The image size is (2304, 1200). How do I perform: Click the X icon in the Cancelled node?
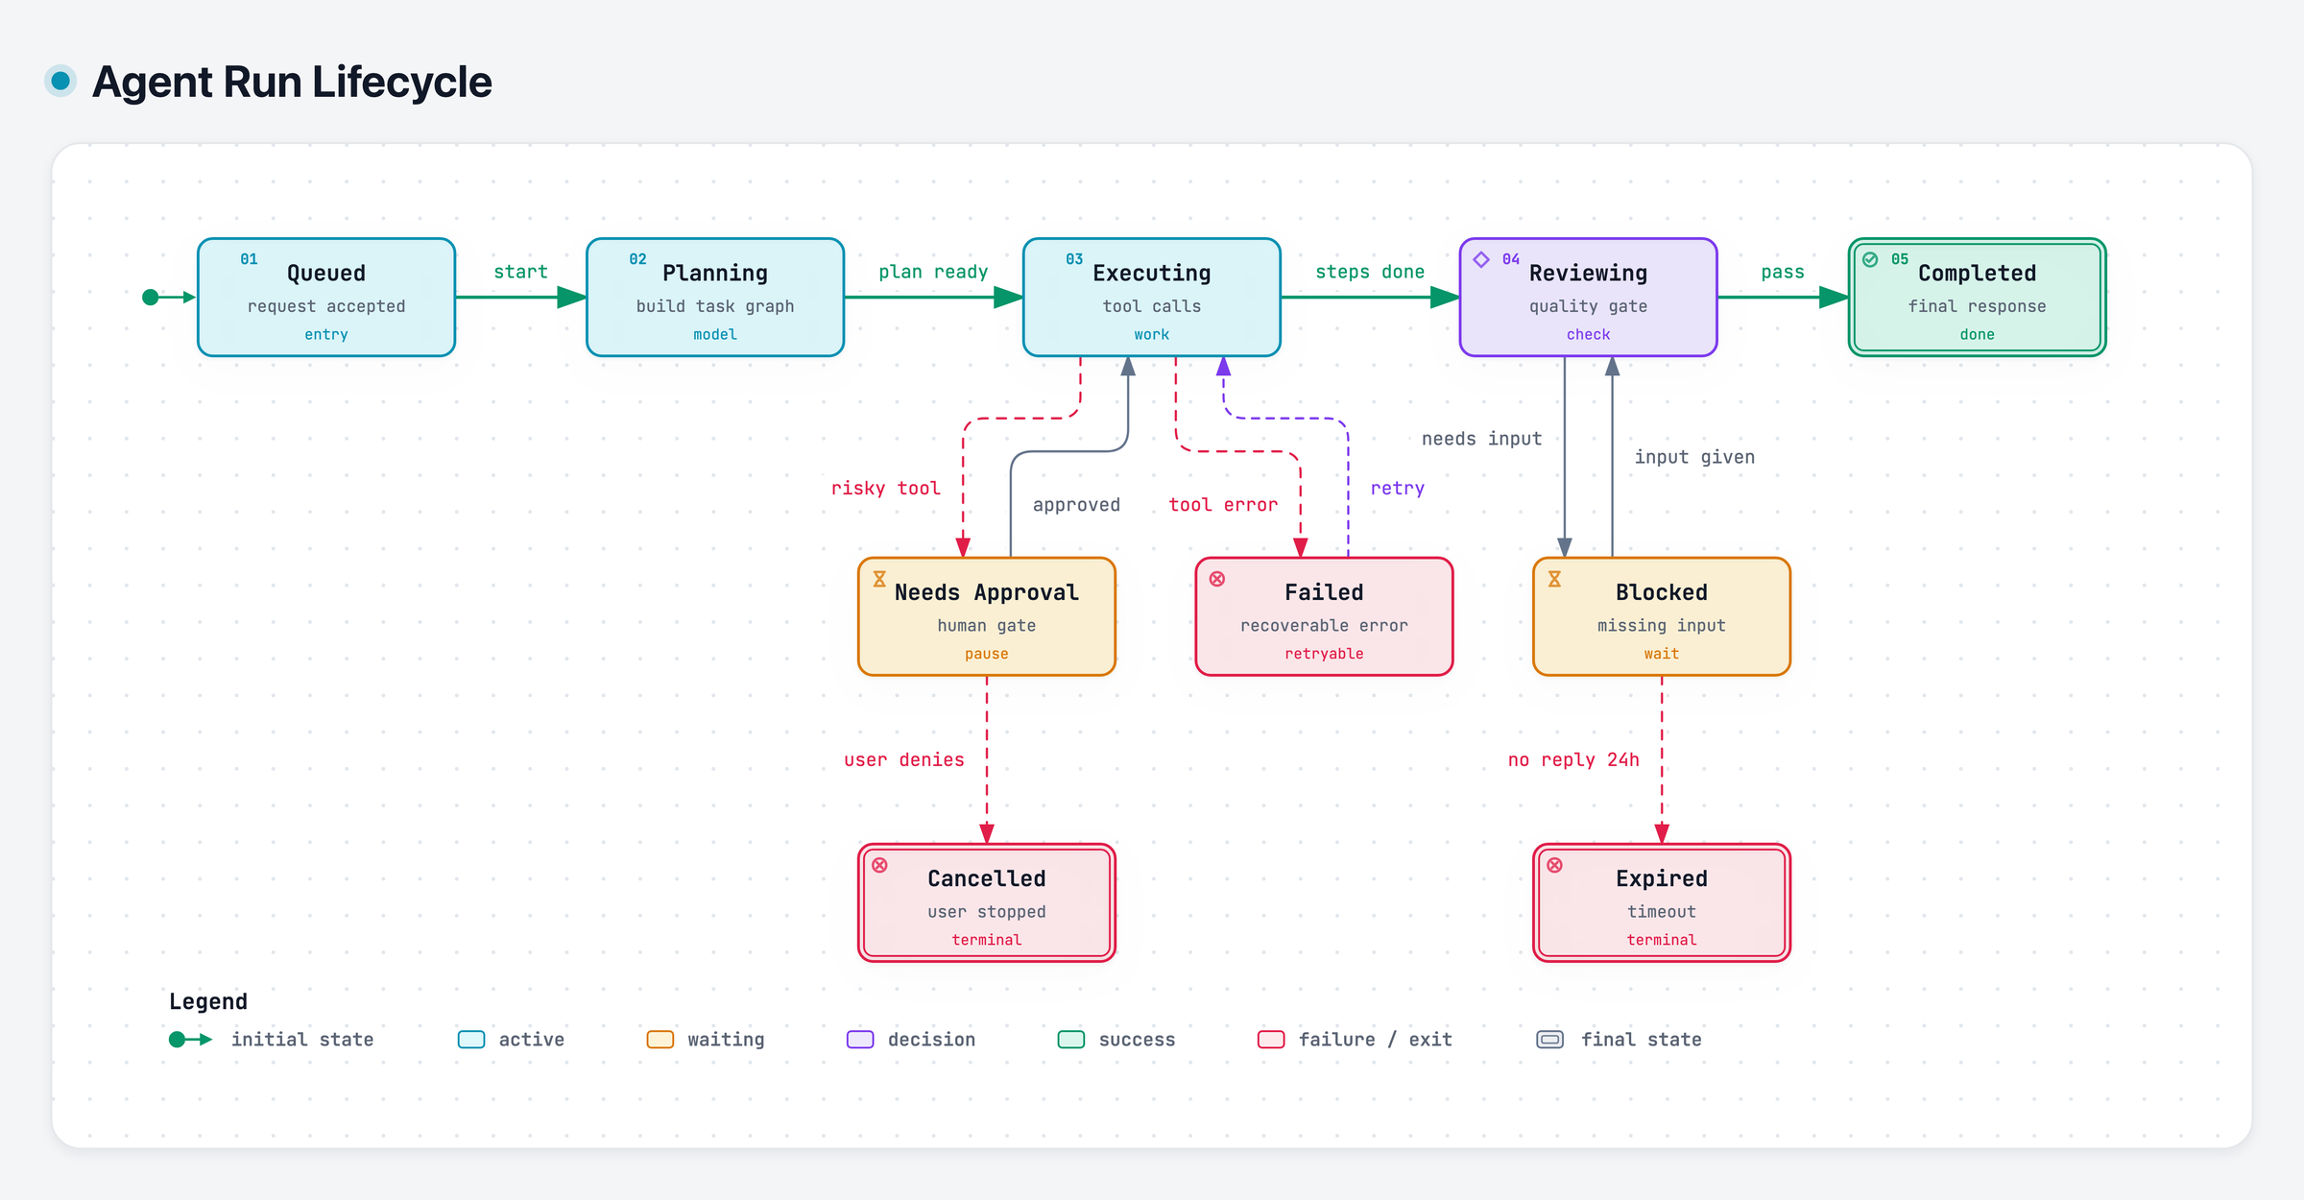(879, 865)
